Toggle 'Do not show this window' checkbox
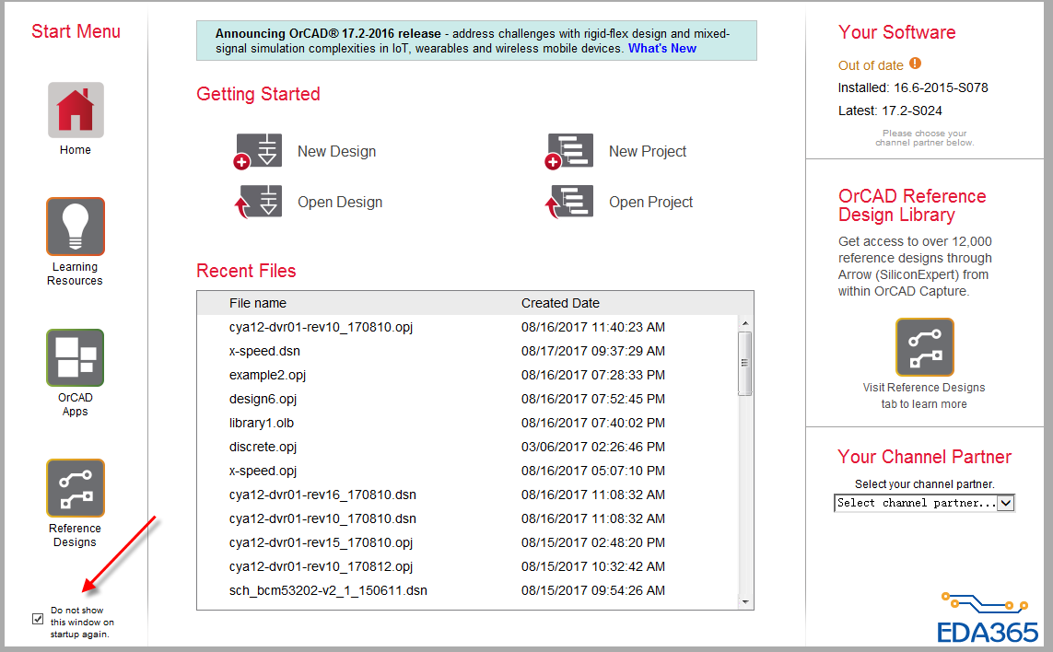This screenshot has height=652, width=1053. coord(38,619)
